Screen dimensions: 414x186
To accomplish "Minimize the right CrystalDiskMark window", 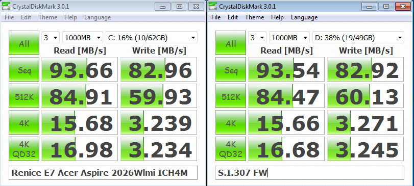I will (x=370, y=6).
